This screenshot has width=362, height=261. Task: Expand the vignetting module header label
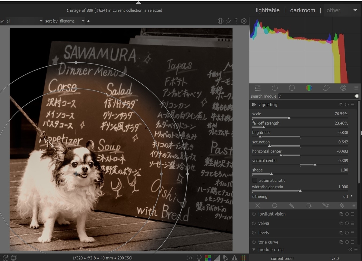point(268,105)
